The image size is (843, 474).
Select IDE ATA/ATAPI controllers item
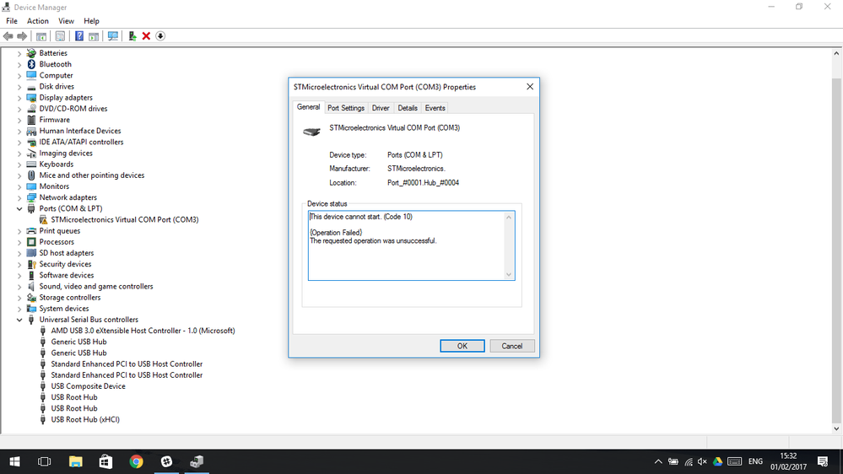[x=81, y=142]
